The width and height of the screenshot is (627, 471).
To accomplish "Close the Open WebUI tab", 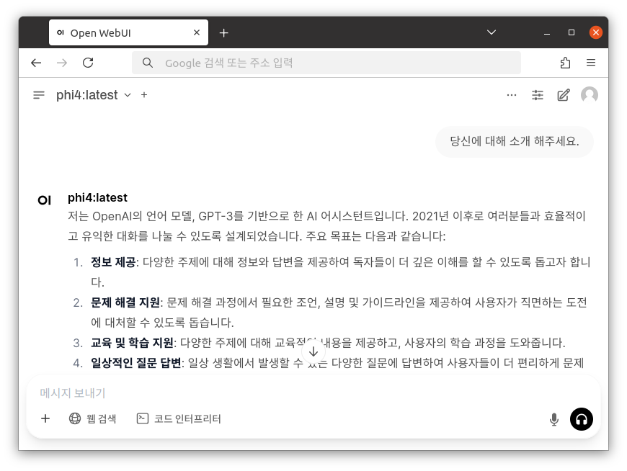I will 197,32.
